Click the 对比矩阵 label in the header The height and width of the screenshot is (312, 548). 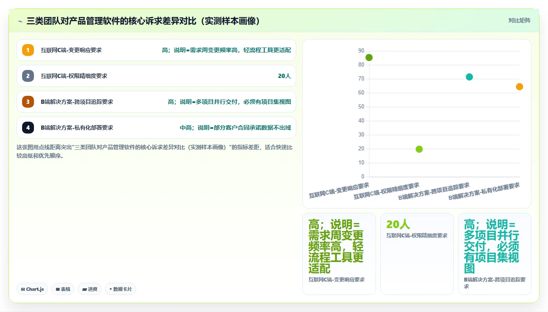pyautogui.click(x=520, y=20)
